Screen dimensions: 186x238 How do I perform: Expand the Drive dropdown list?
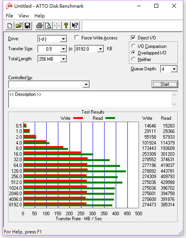pyautogui.click(x=63, y=39)
